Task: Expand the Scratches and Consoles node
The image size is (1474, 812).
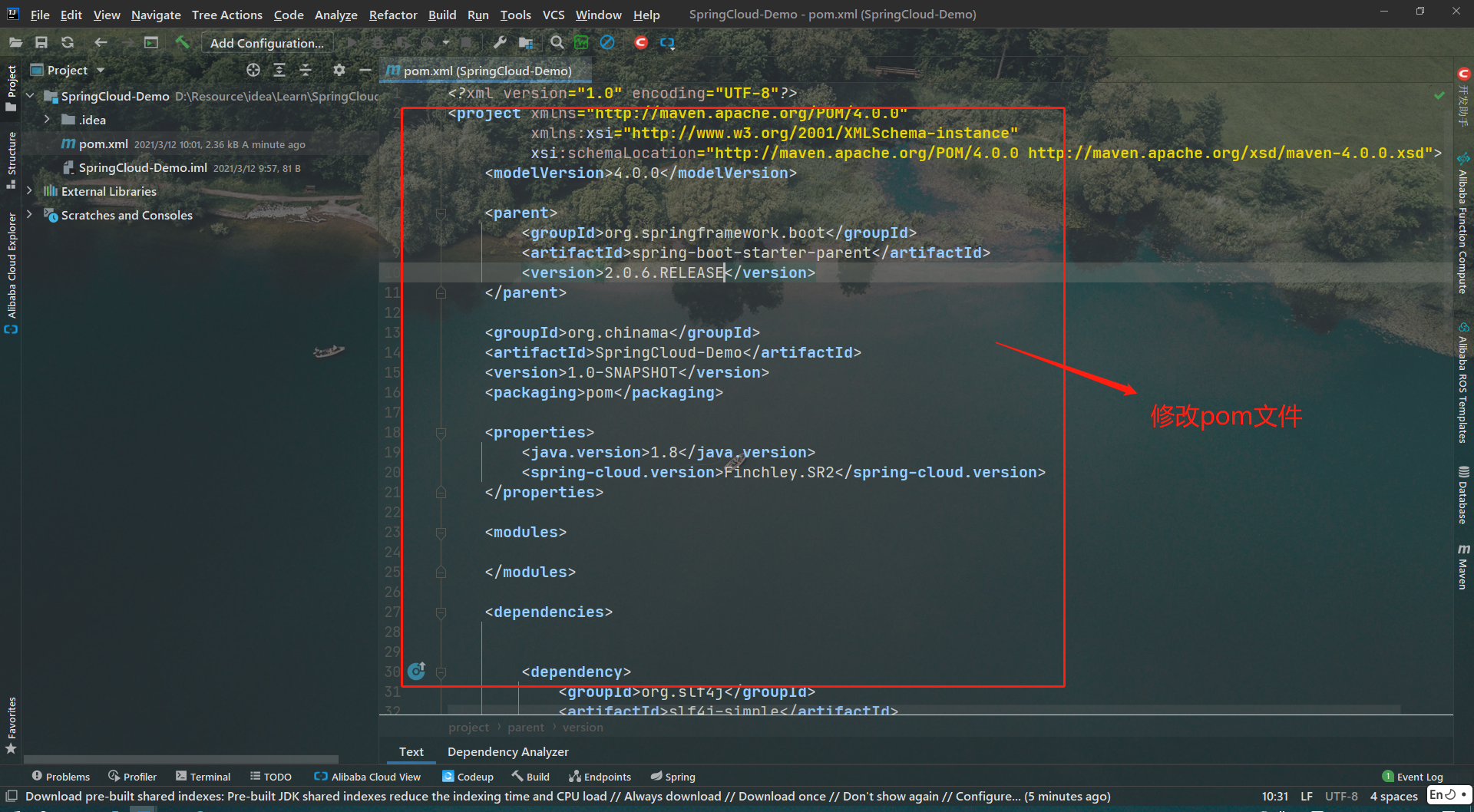Action: click(30, 215)
